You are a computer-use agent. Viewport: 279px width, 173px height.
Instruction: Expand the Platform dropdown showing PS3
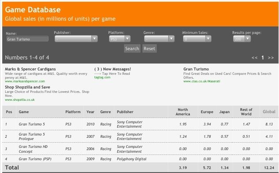pyautogui.click(x=120, y=39)
